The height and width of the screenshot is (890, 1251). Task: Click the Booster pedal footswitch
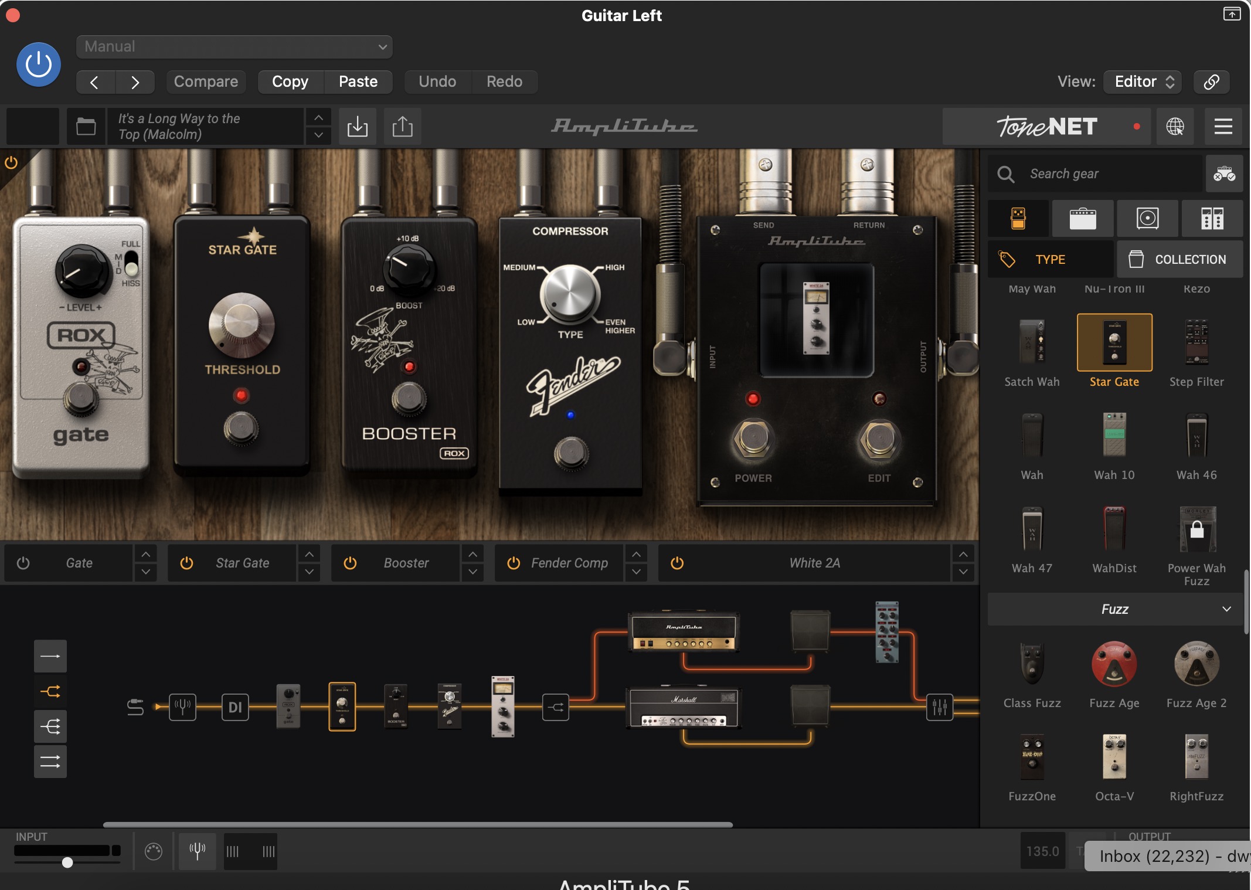coord(409,399)
